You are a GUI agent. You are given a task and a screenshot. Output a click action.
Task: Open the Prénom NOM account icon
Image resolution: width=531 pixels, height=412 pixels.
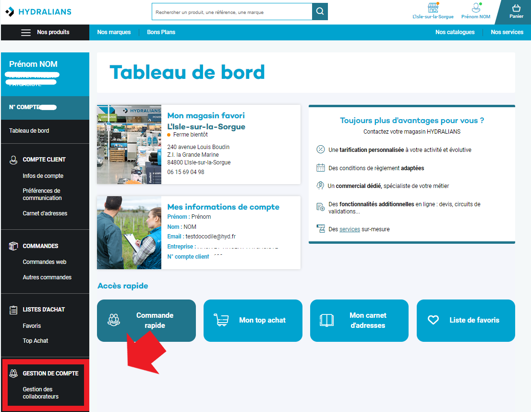[x=476, y=8]
